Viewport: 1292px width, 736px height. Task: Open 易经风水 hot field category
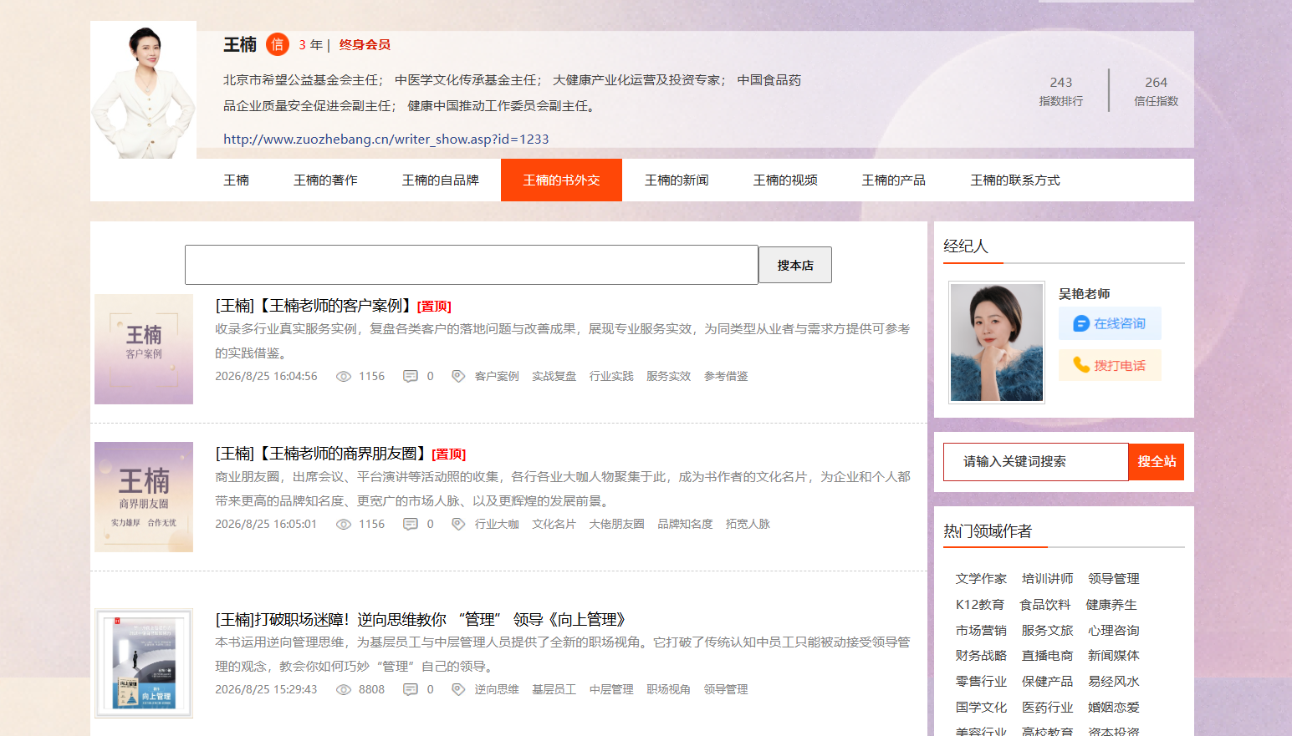coord(1114,682)
